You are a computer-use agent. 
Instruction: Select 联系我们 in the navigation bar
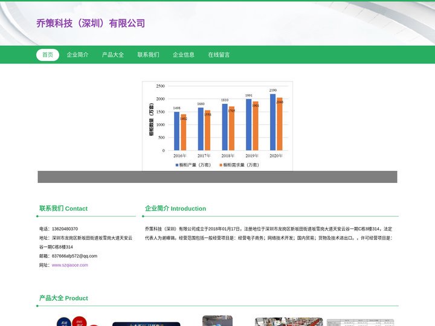149,55
